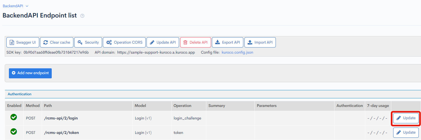Click Update API pencil button
The image size is (421, 140).
coord(163,42)
